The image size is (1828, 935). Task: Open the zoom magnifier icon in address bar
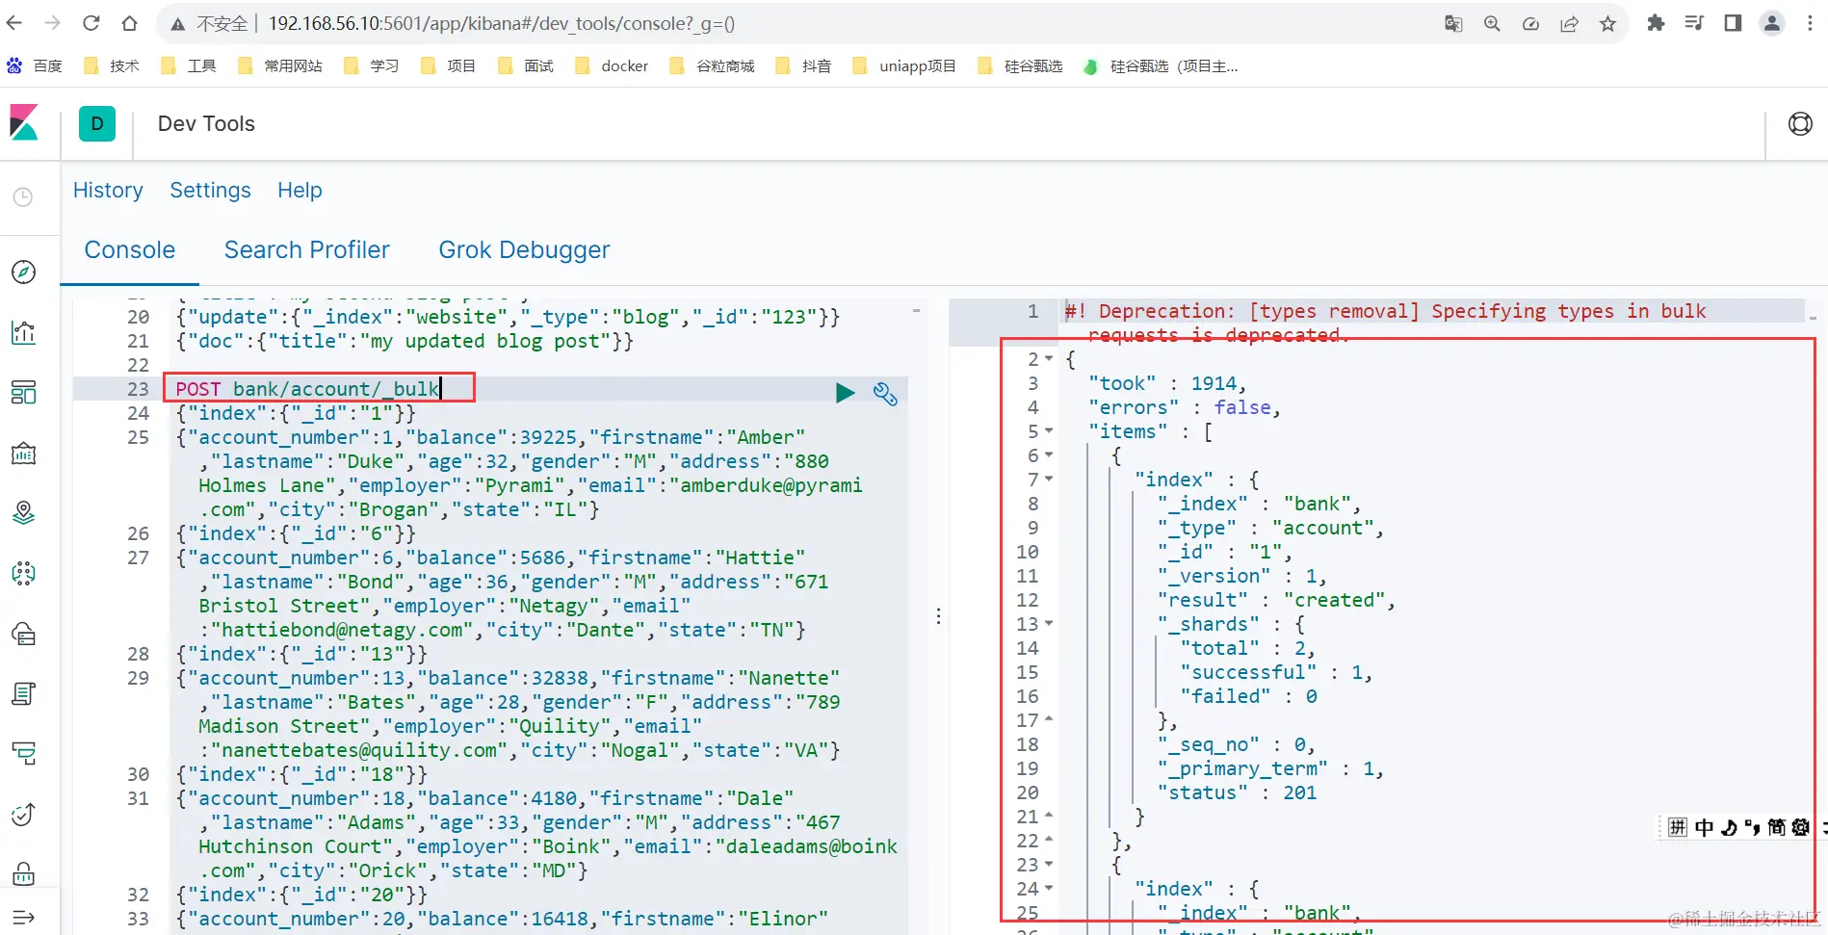coord(1492,24)
